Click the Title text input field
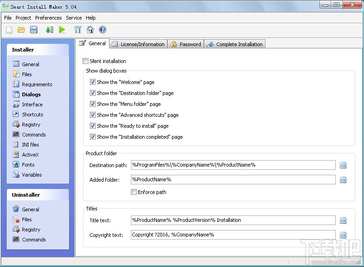 coord(233,220)
